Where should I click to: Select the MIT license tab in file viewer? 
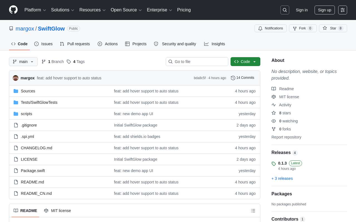[57, 211]
